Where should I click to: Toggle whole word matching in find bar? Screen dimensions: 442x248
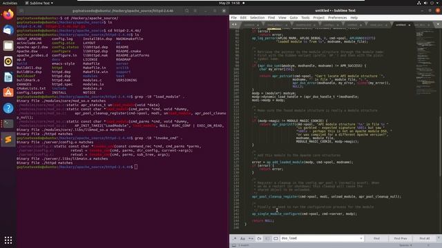251,238
